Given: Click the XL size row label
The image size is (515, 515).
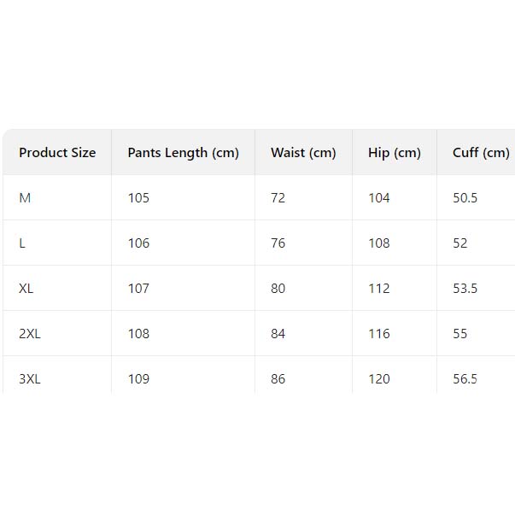Looking at the screenshot, I should (x=26, y=289).
